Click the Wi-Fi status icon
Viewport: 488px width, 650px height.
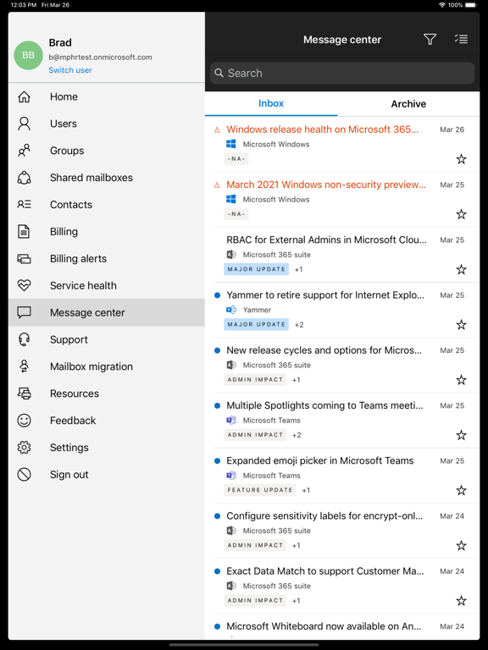click(x=442, y=5)
